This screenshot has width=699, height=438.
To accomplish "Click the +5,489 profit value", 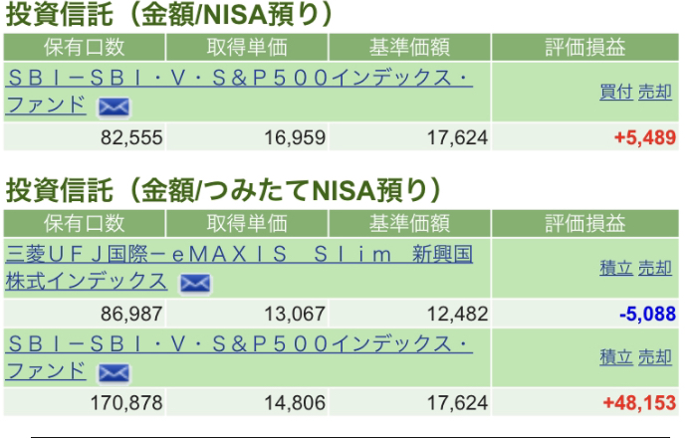I will click(x=645, y=137).
